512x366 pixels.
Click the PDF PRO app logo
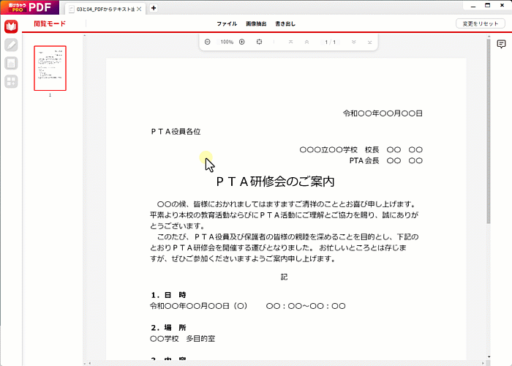(x=30, y=7)
